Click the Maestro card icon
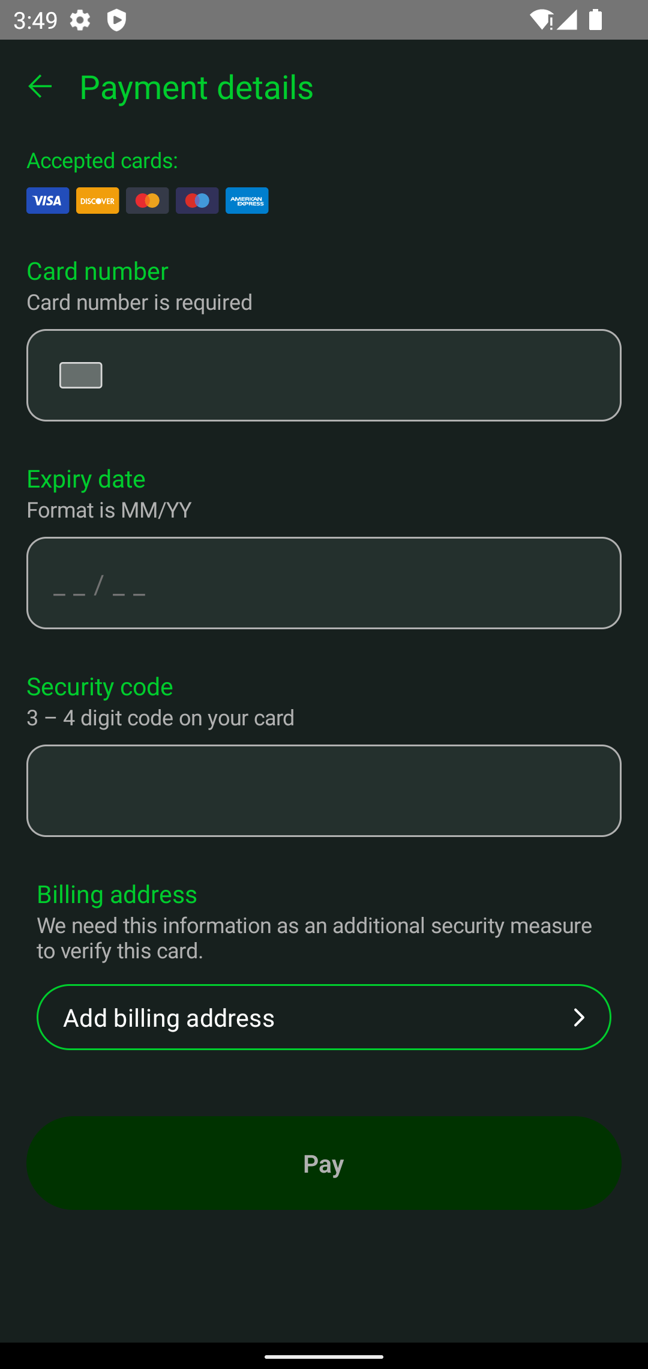This screenshot has height=1369, width=648. [x=197, y=200]
